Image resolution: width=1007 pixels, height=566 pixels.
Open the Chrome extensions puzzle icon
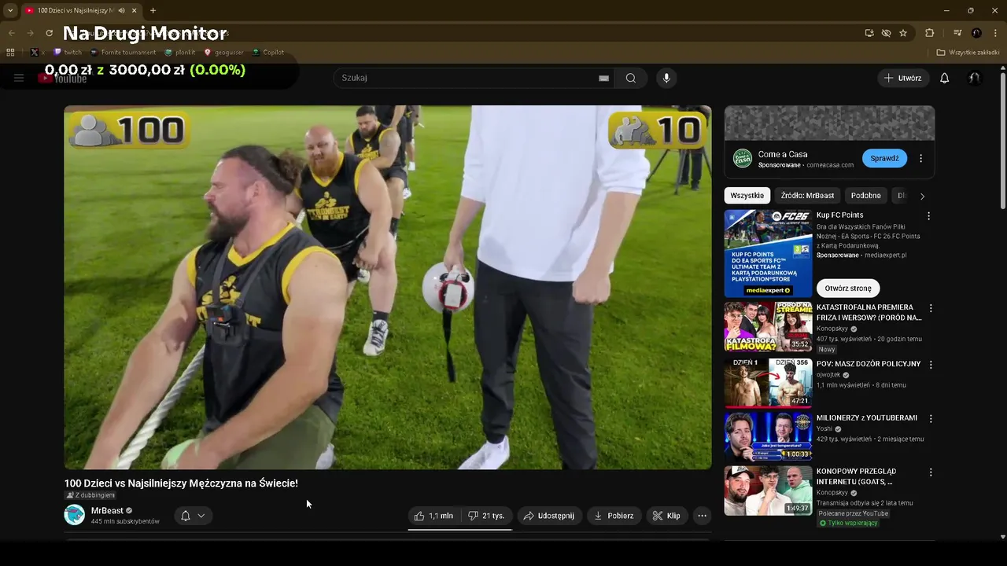(x=929, y=33)
